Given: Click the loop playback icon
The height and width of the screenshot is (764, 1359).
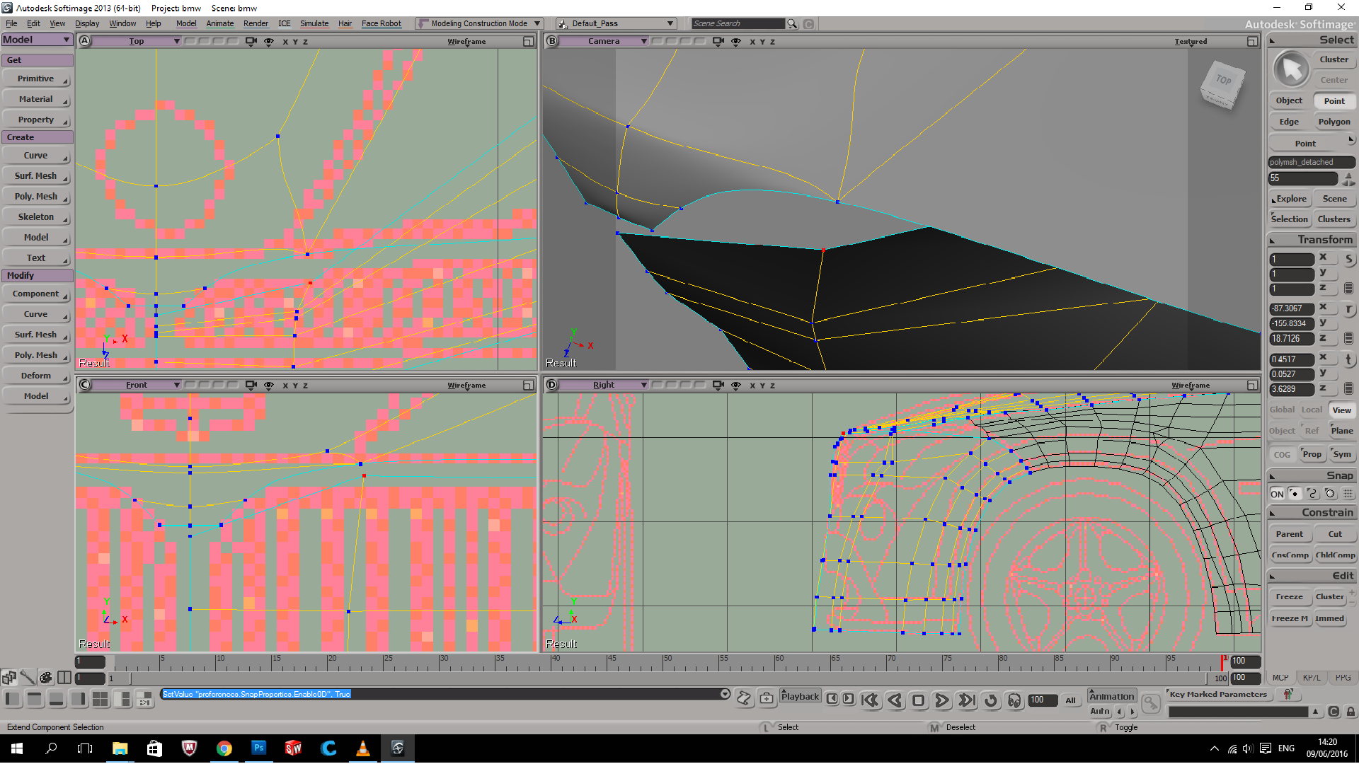Looking at the screenshot, I should (991, 700).
